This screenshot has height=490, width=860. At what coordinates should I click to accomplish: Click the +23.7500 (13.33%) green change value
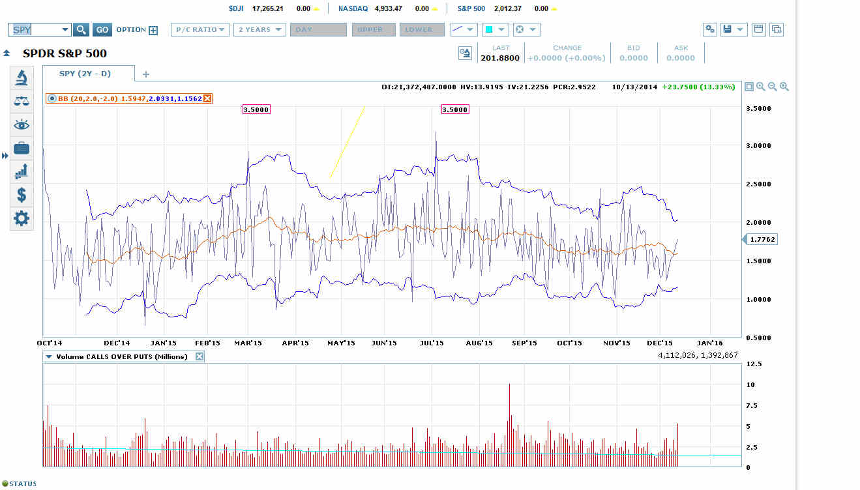pyautogui.click(x=698, y=87)
